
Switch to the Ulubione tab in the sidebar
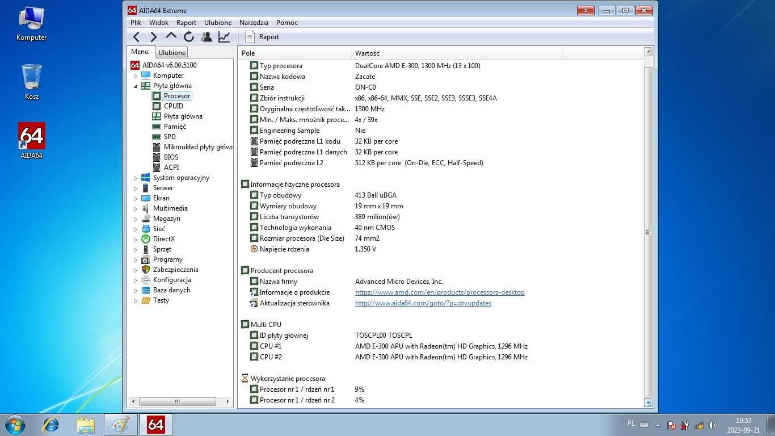pyautogui.click(x=172, y=53)
